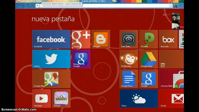Image resolution: width=199 pixels, height=112 pixels.
Task: Open the Google+ tile
Action: 81,39
